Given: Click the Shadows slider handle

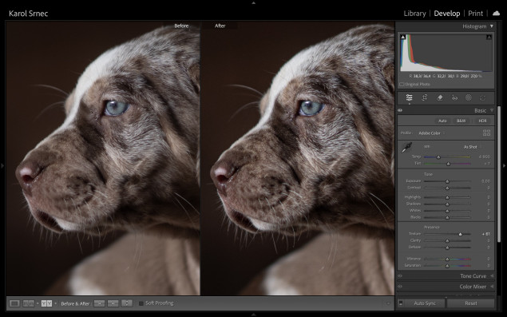Looking at the screenshot, I should click(447, 204).
